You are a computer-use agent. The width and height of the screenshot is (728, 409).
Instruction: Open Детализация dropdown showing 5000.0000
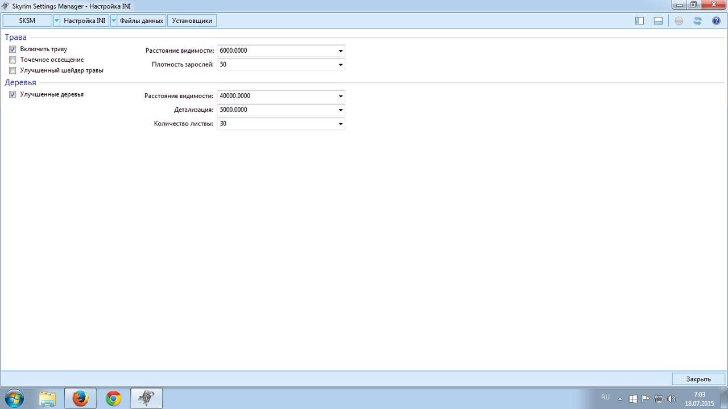coord(341,110)
